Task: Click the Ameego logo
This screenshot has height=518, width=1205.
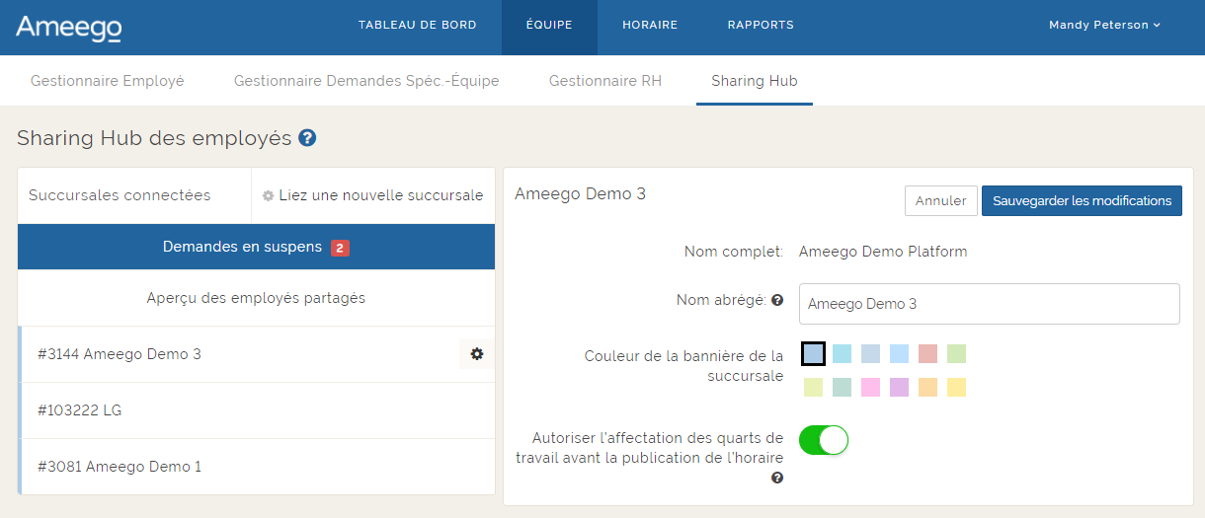Action: coord(69,28)
